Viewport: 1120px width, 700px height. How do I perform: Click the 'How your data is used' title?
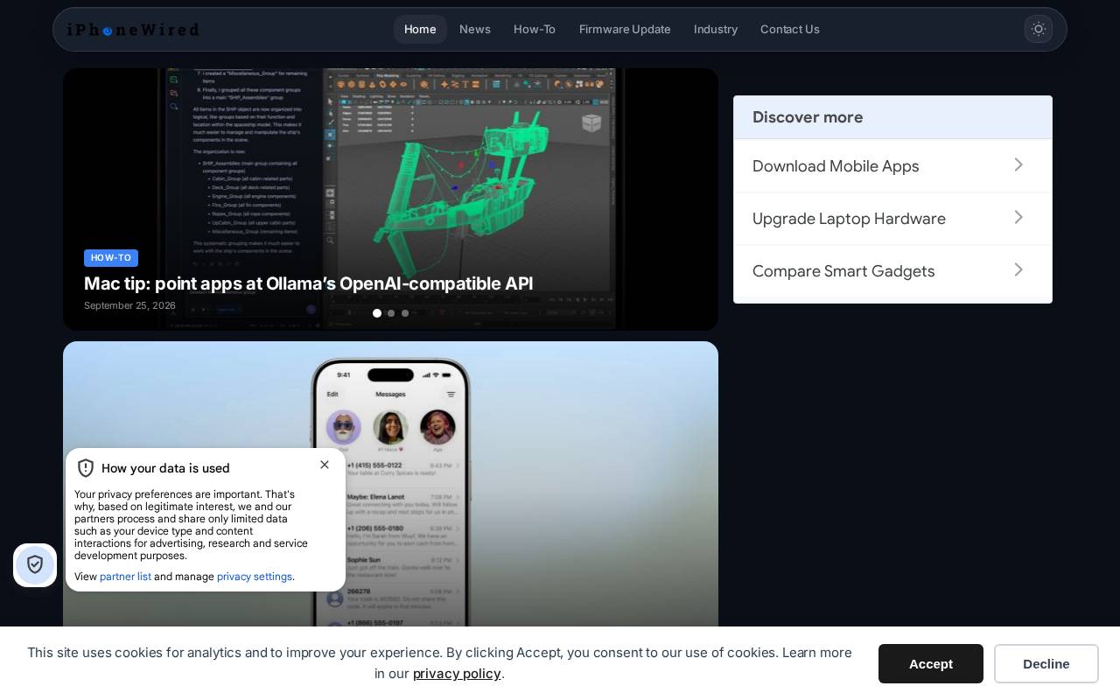pyautogui.click(x=165, y=468)
